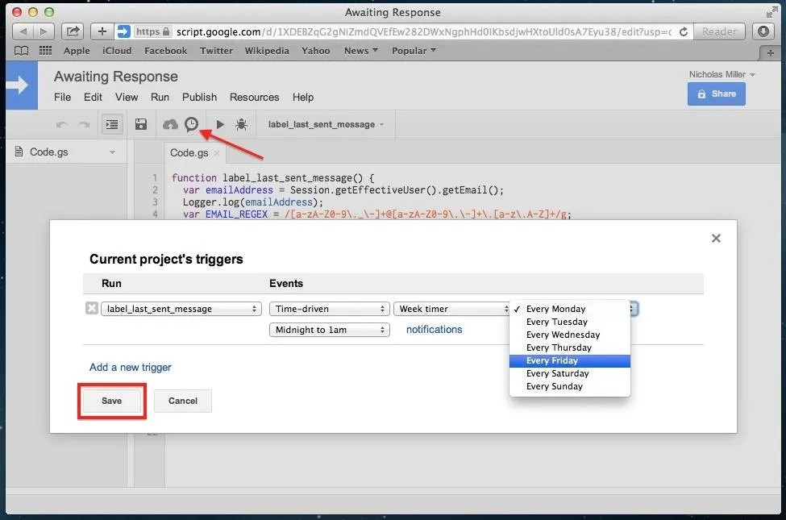The width and height of the screenshot is (786, 520).
Task: Open project triggers clock icon
Action: [192, 124]
